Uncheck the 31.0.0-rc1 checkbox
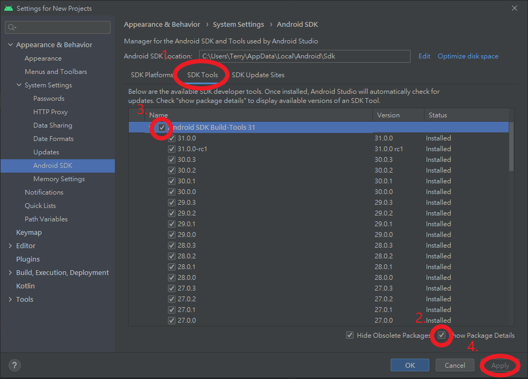The width and height of the screenshot is (528, 379). (x=172, y=149)
